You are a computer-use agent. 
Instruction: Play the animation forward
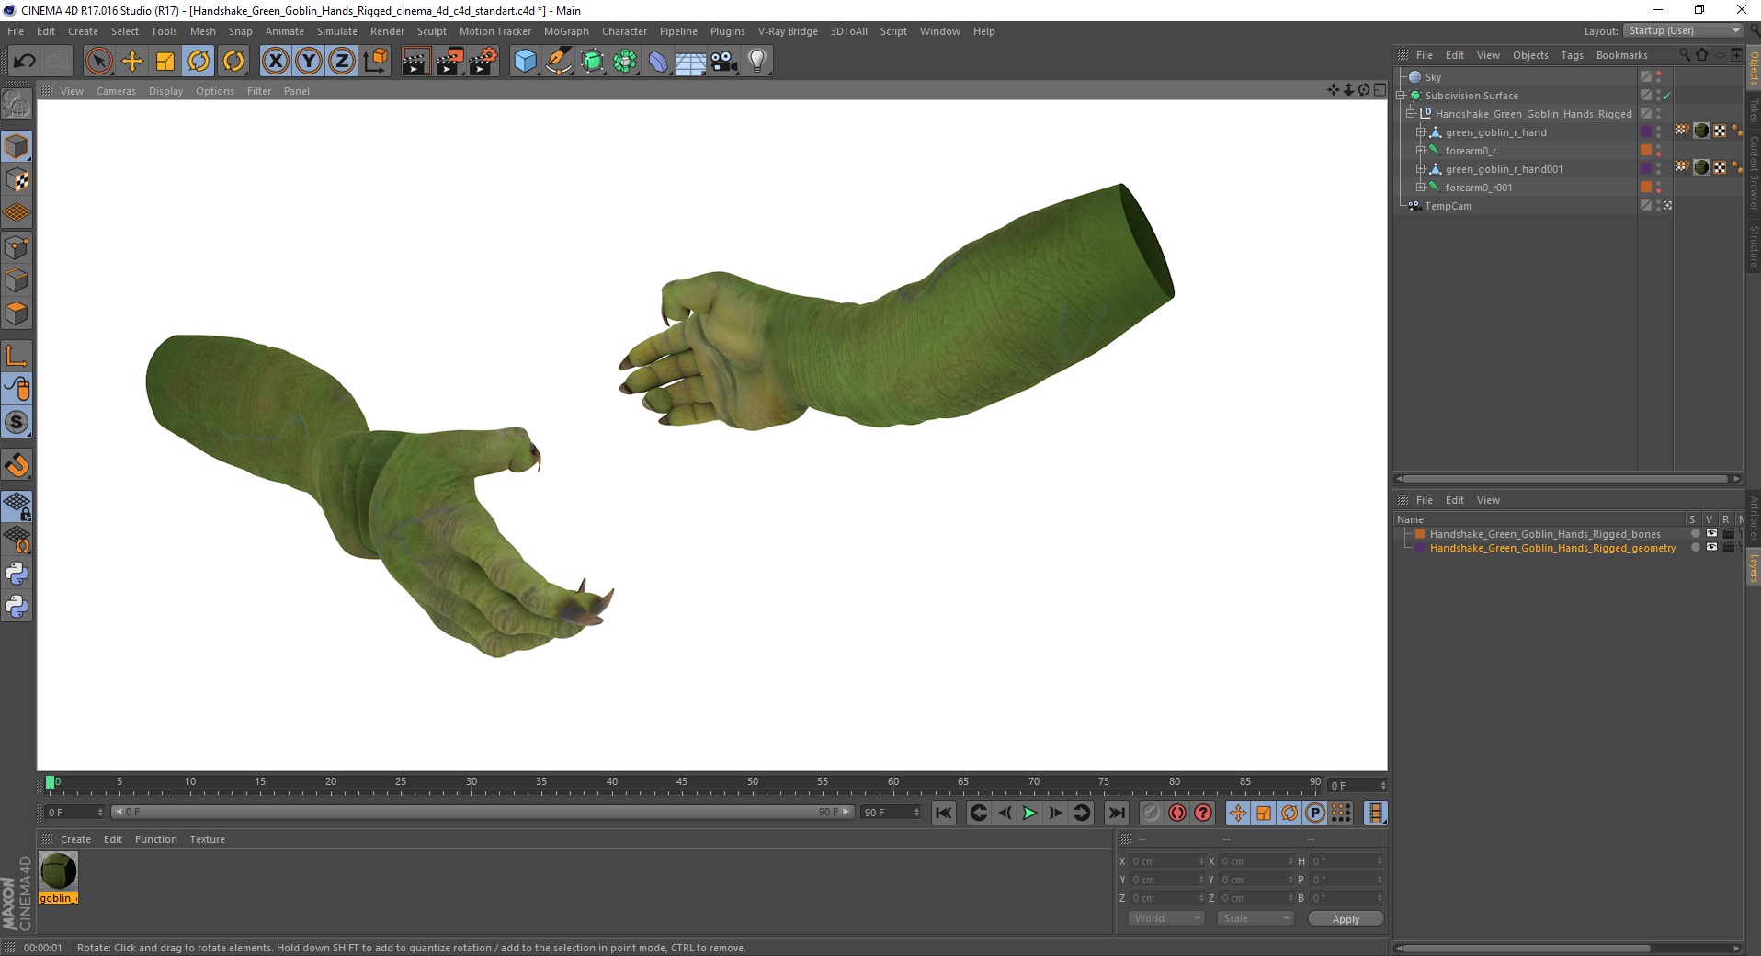[1029, 813]
